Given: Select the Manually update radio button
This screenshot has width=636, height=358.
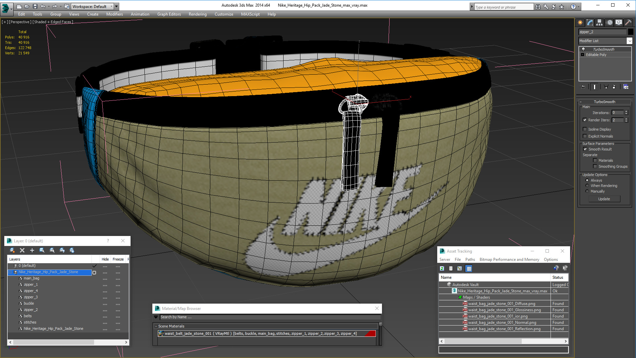Looking at the screenshot, I should 587,191.
